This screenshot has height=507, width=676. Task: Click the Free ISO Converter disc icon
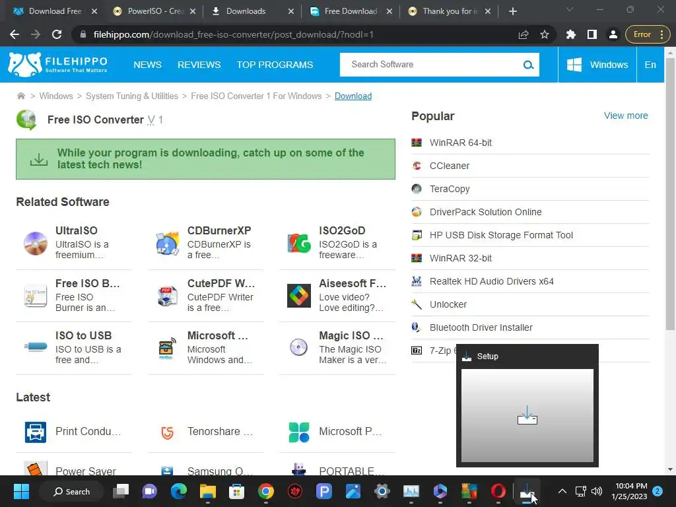click(26, 120)
